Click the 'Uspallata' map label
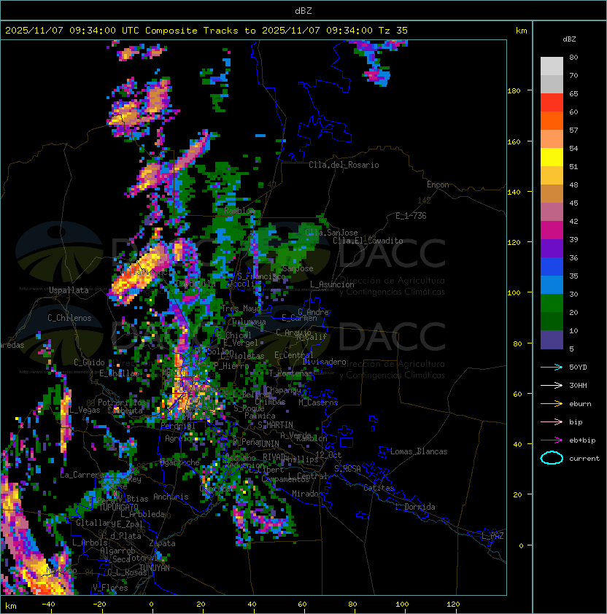 pyautogui.click(x=69, y=290)
